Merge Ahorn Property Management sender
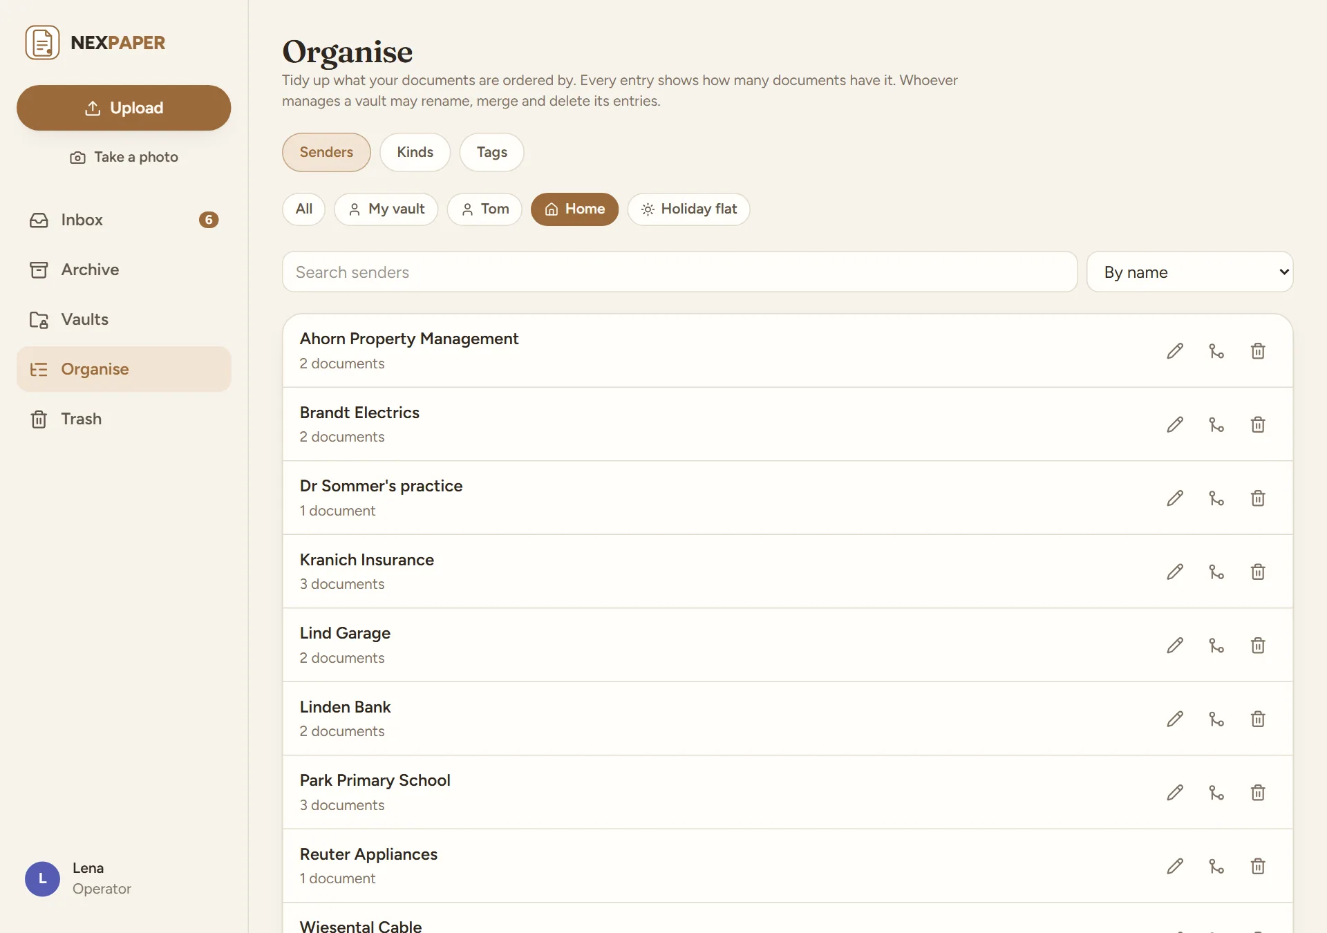1327x933 pixels. pos(1216,351)
